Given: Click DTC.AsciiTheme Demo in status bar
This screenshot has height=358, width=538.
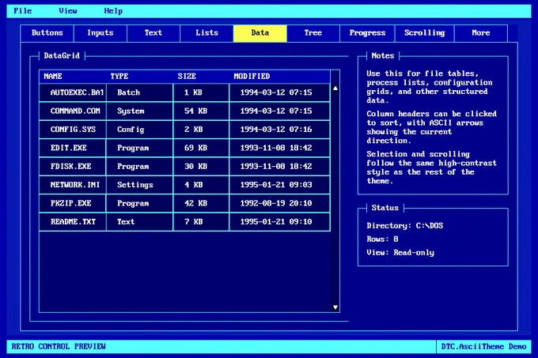Looking at the screenshot, I should 483,346.
